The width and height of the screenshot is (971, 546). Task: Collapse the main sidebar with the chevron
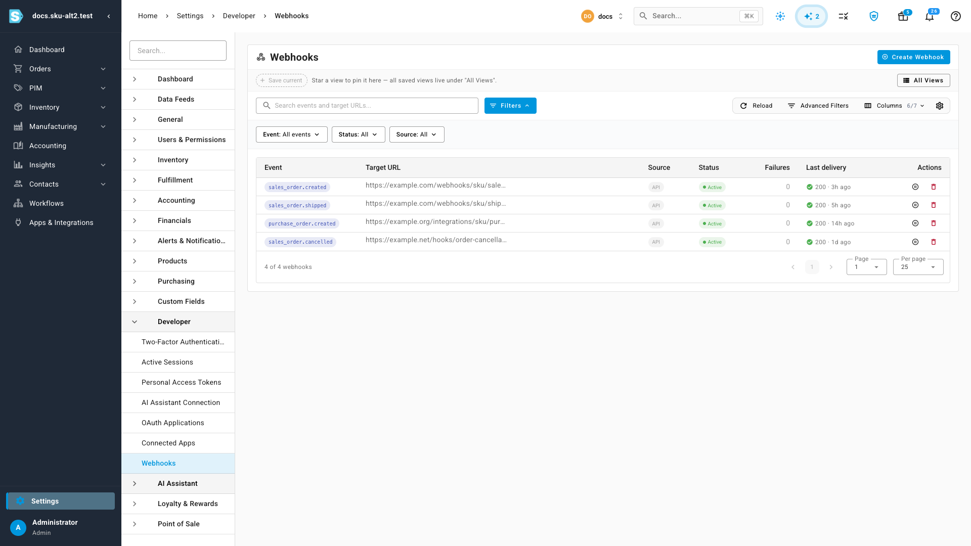point(109,16)
